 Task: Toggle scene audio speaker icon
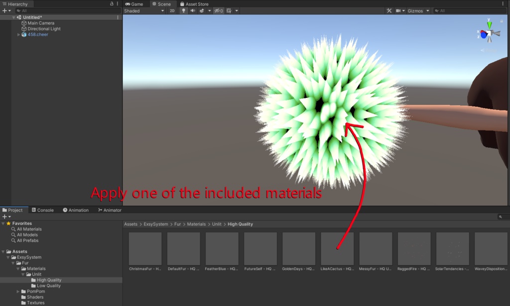click(193, 11)
